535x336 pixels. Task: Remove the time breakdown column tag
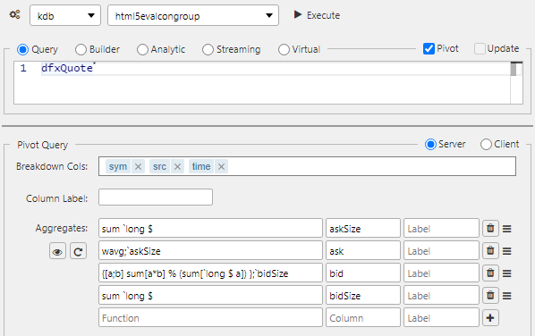(222, 166)
